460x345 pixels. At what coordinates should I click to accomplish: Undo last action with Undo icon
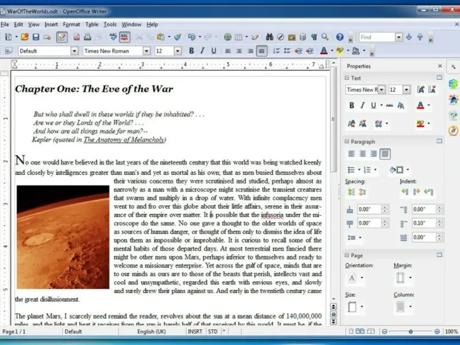pyautogui.click(x=191, y=37)
